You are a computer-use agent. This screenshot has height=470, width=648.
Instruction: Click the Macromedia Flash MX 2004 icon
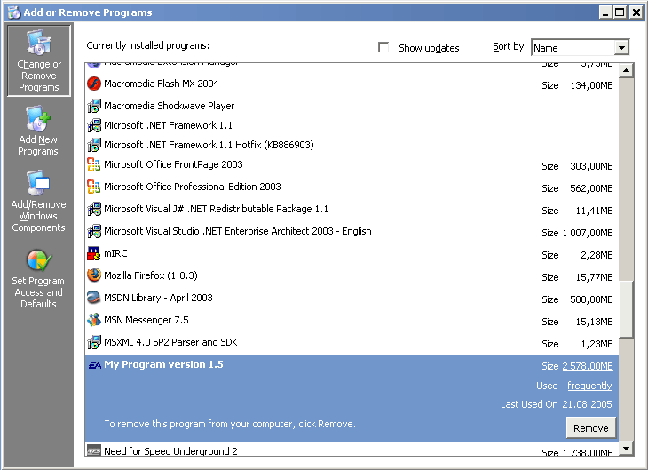[x=94, y=84]
